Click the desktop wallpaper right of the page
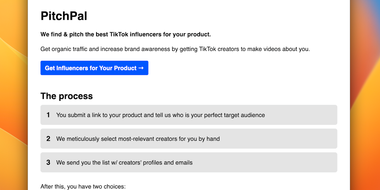 click(365, 93)
